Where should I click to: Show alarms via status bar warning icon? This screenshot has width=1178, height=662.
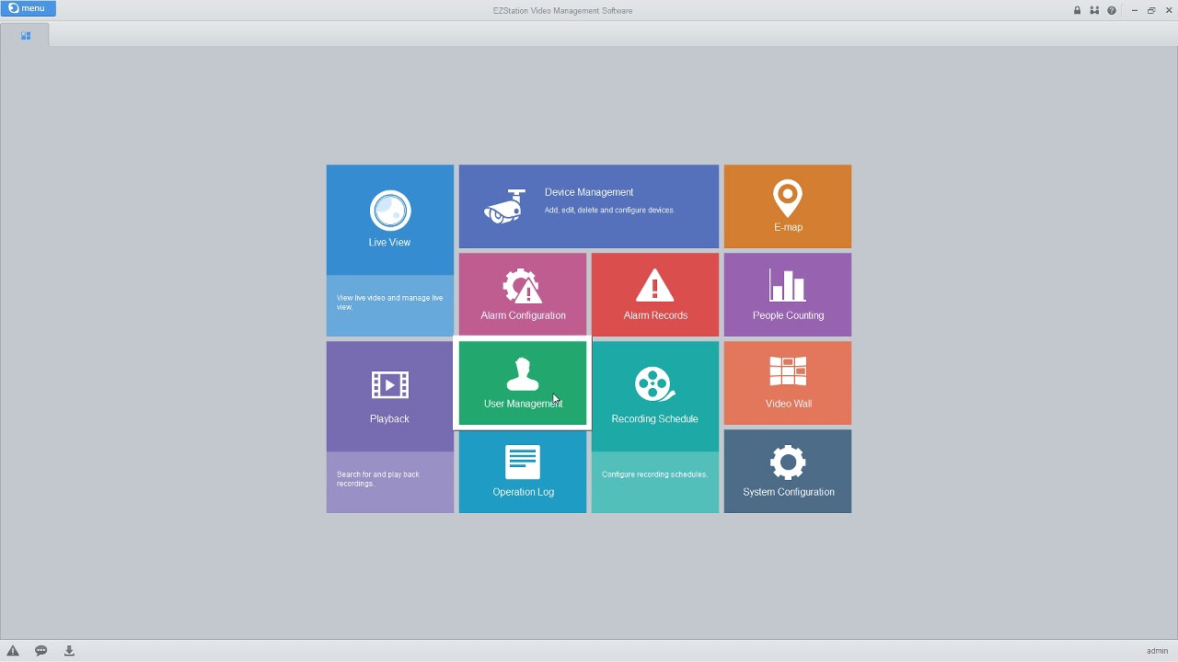pyautogui.click(x=13, y=651)
